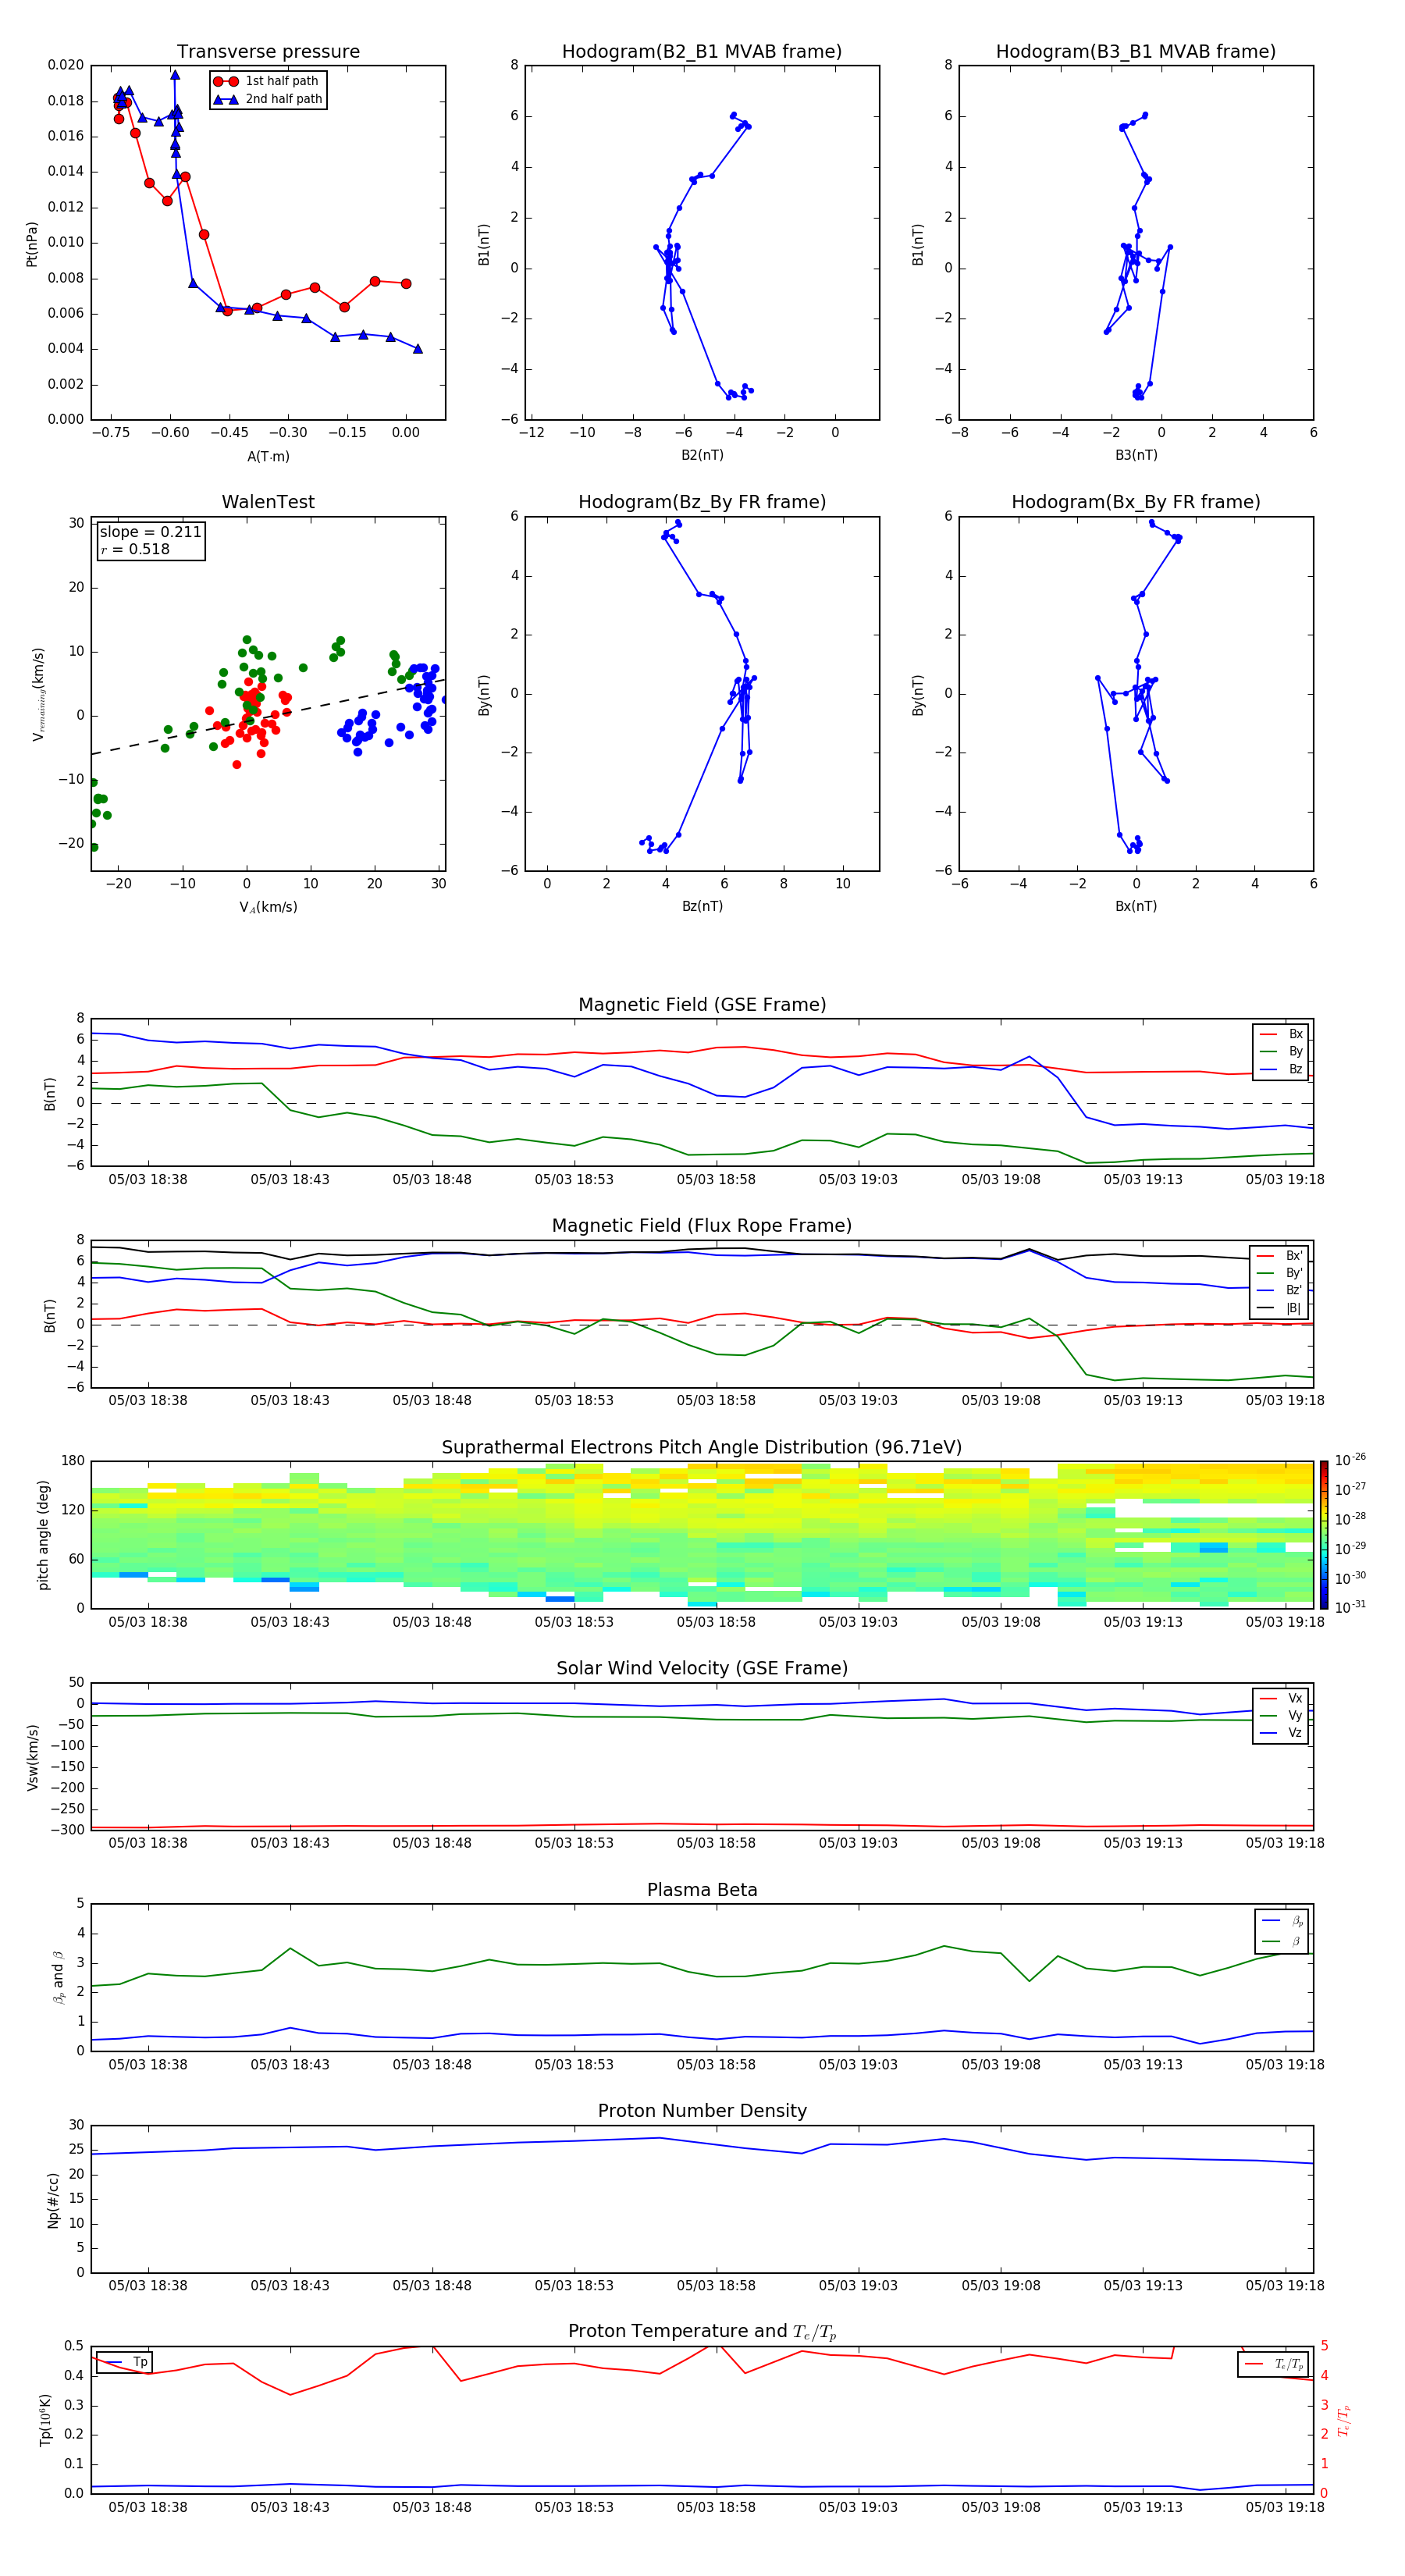Click the '10^-31' colorbar tick label
The width and height of the screenshot is (1405, 2576).
pyautogui.click(x=1350, y=1607)
